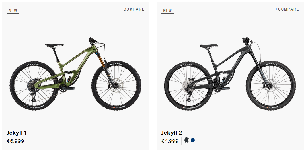Image resolution: width=304 pixels, height=151 pixels.
Task: Open the green Jekyll 1 bike frame image
Action: pyautogui.click(x=76, y=74)
